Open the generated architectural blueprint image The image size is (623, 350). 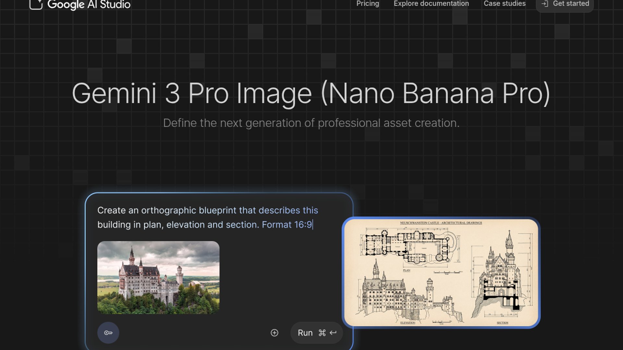pyautogui.click(x=441, y=273)
